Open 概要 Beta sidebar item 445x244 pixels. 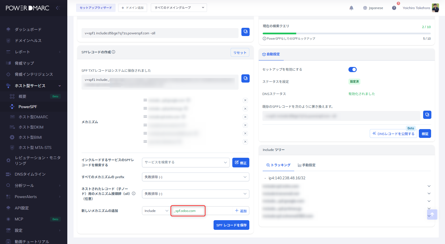point(34,96)
